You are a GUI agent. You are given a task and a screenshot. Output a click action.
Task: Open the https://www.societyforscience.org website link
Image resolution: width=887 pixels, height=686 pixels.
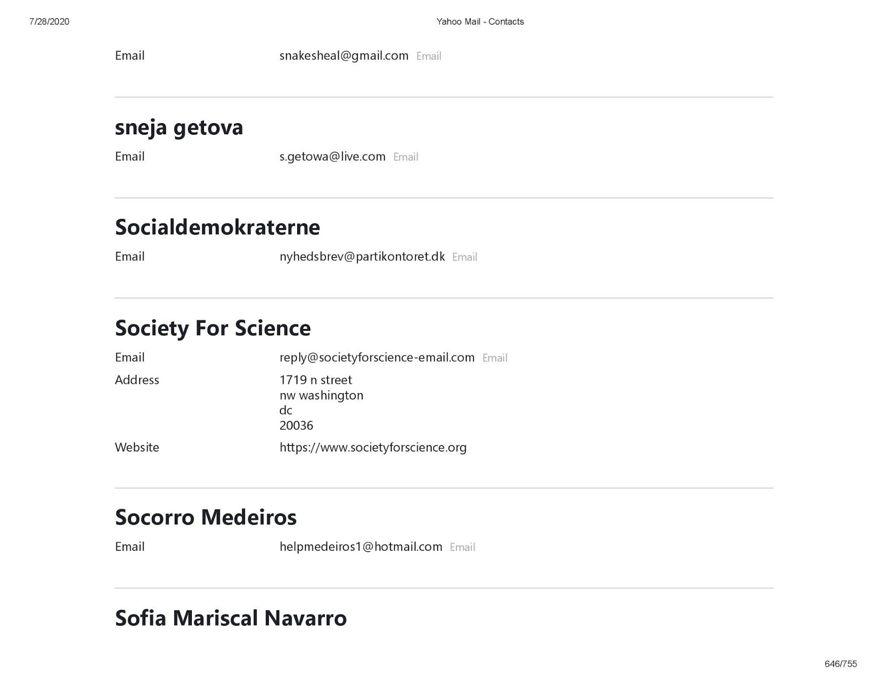[x=373, y=447]
